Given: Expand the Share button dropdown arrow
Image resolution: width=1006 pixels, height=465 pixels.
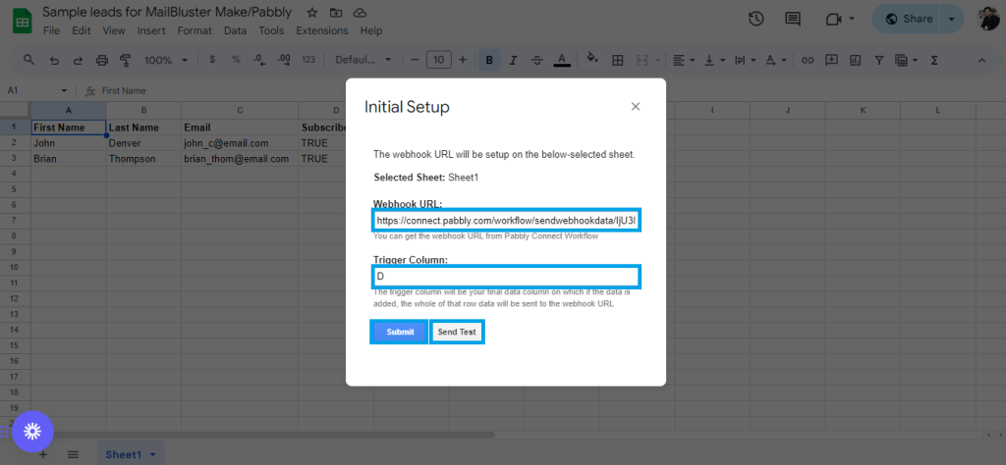Looking at the screenshot, I should (x=951, y=20).
